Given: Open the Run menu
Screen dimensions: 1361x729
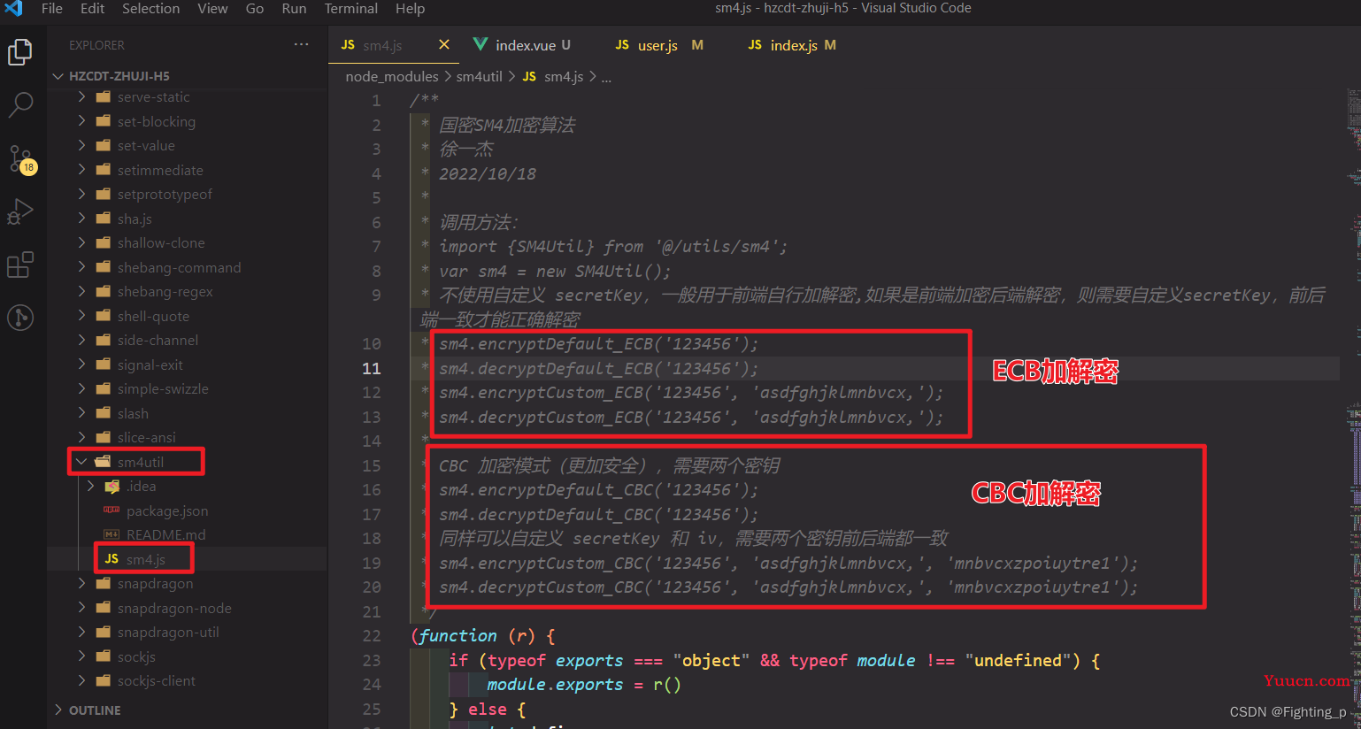Looking at the screenshot, I should pos(294,8).
